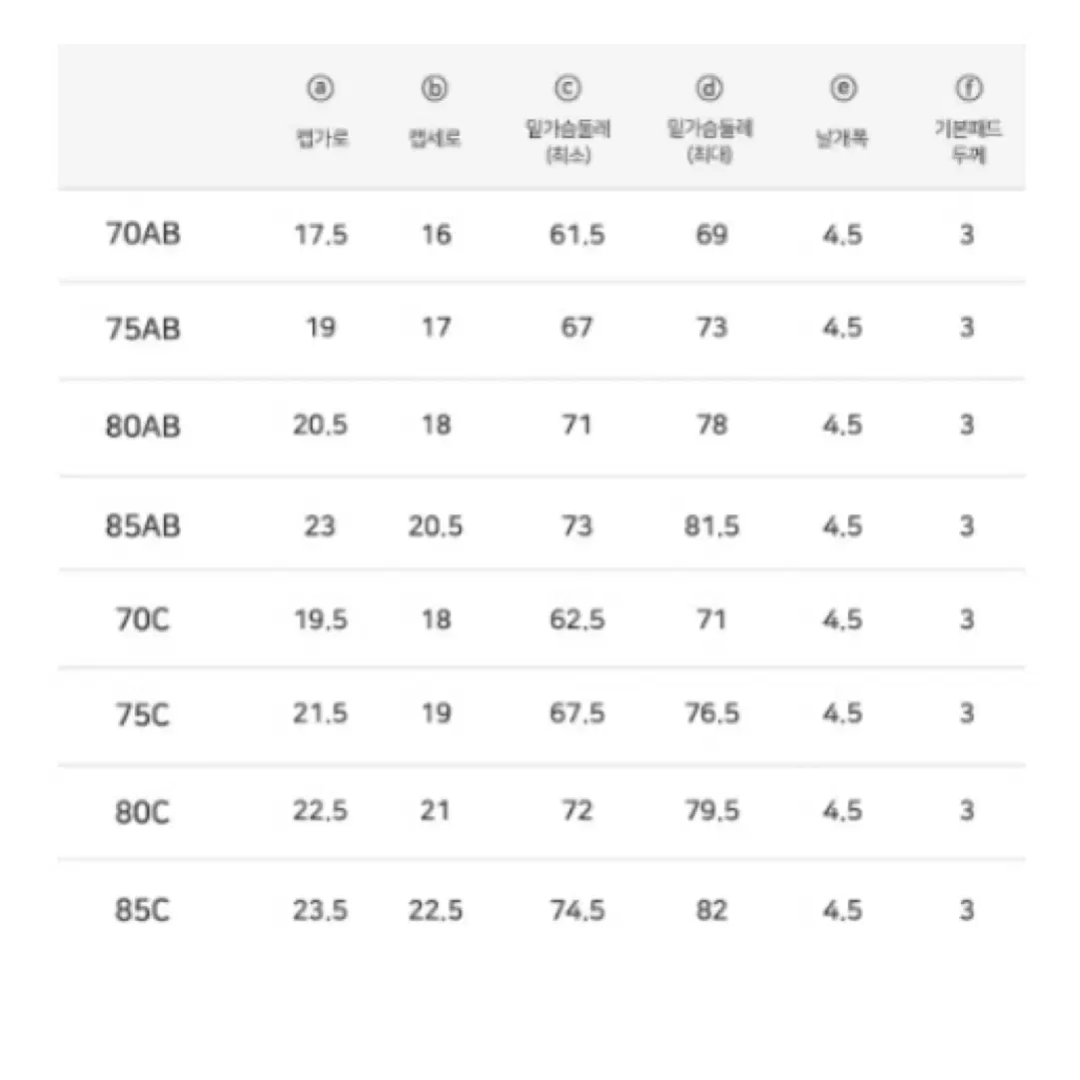Select the 74.5 value in 85C row
The height and width of the screenshot is (1080, 1080).
pos(577,910)
